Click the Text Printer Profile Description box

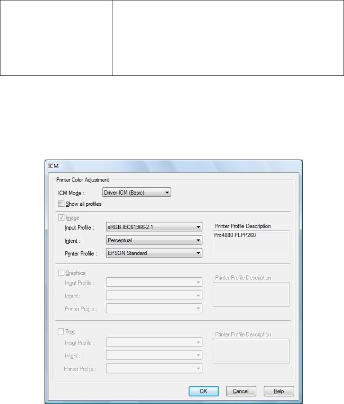(251, 351)
